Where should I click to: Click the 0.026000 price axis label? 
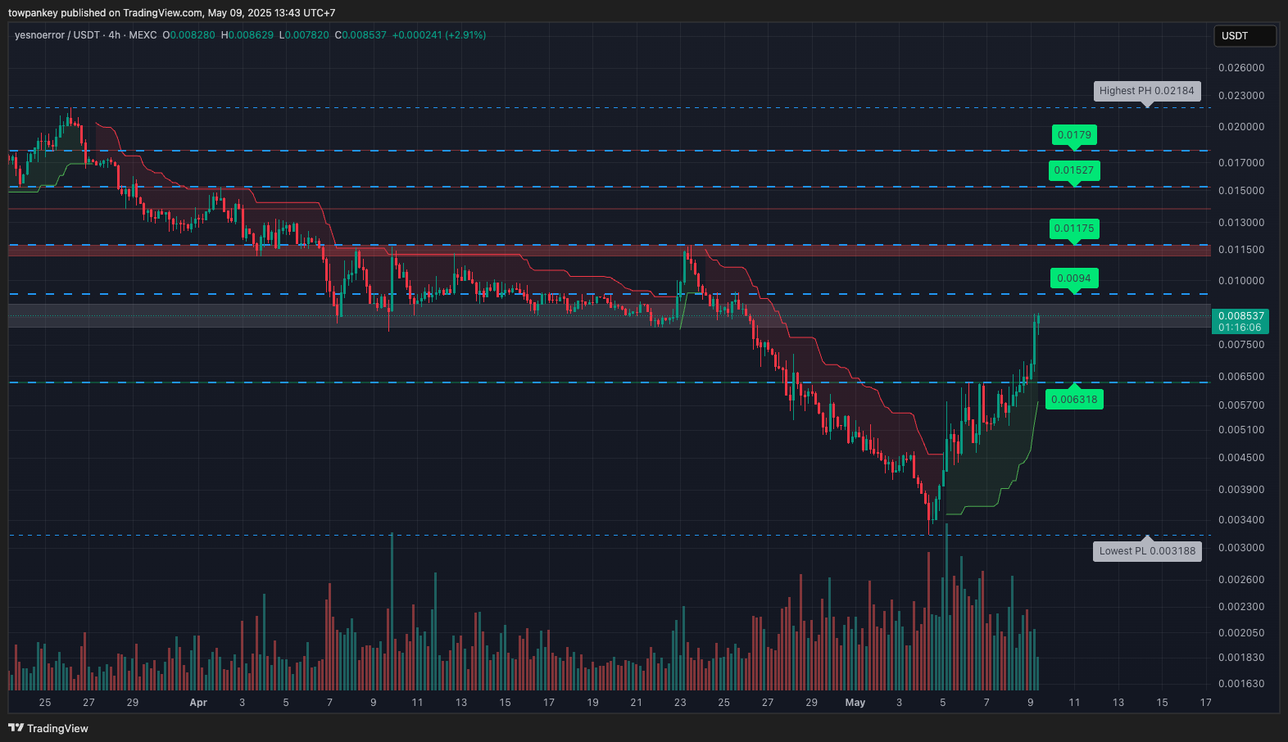point(1240,68)
